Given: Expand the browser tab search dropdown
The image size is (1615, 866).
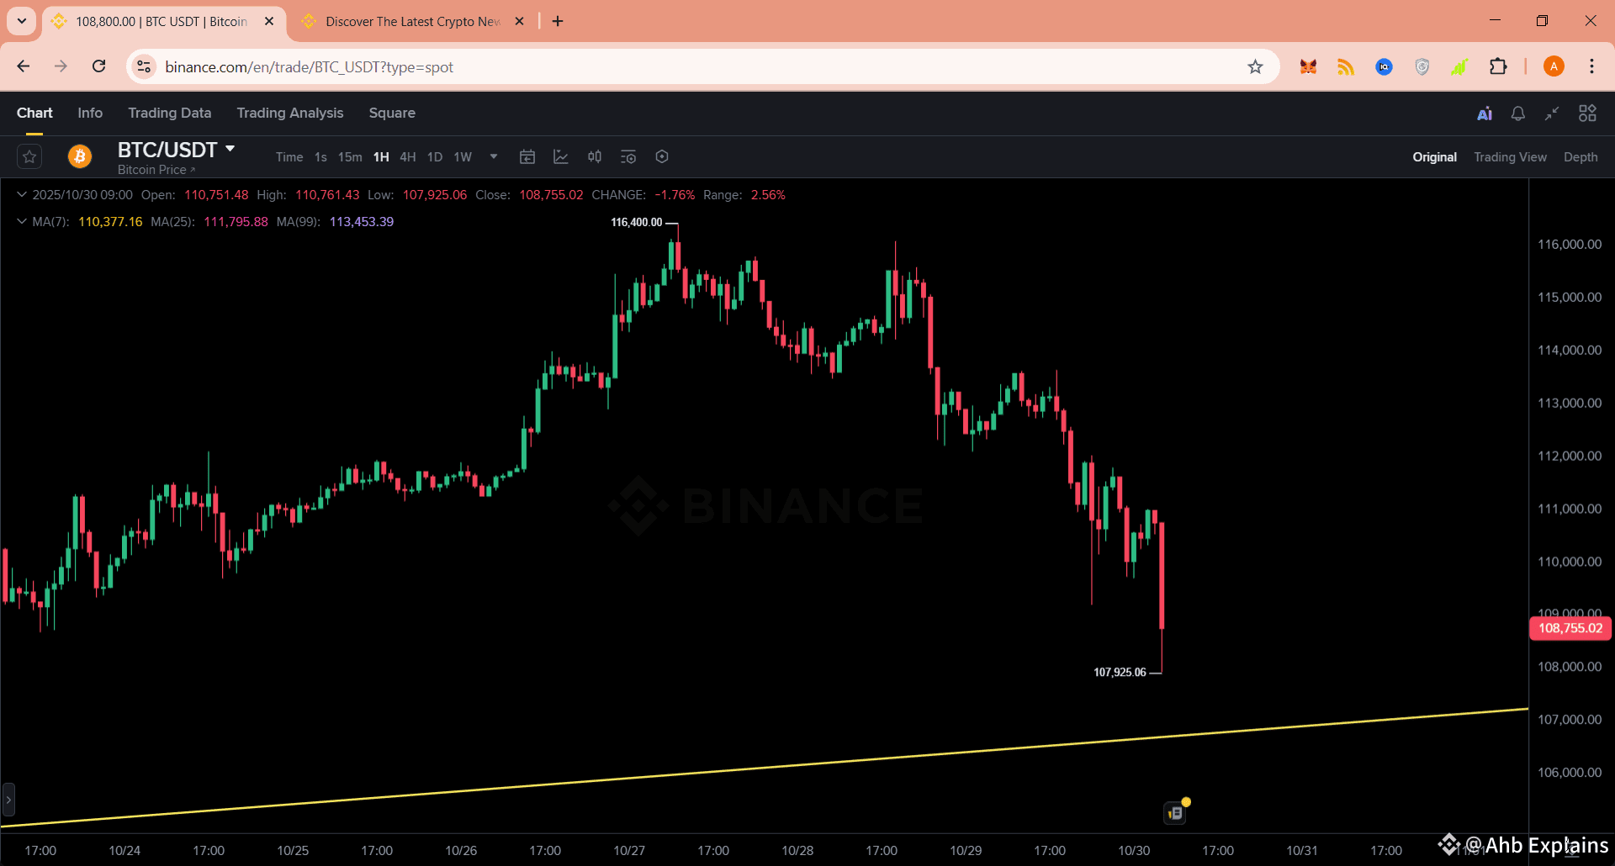Looking at the screenshot, I should (22, 21).
